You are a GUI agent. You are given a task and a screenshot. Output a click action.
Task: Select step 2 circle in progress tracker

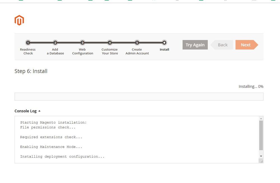[55, 43]
